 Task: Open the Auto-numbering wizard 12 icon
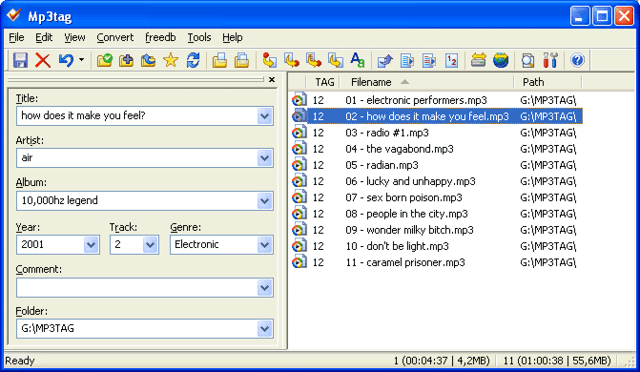[451, 60]
